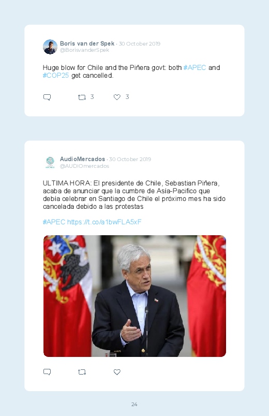
Task: Click reply icon on AudioMercados tweet
Action: (47, 372)
